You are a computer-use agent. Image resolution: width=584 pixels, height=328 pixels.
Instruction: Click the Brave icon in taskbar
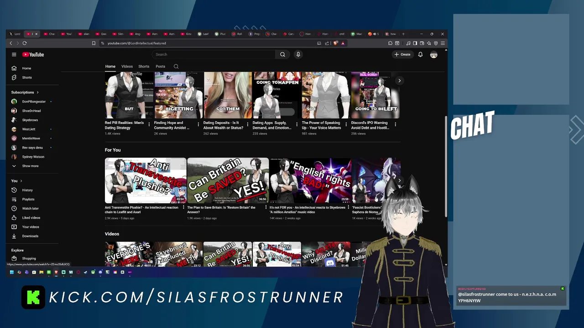click(56, 272)
